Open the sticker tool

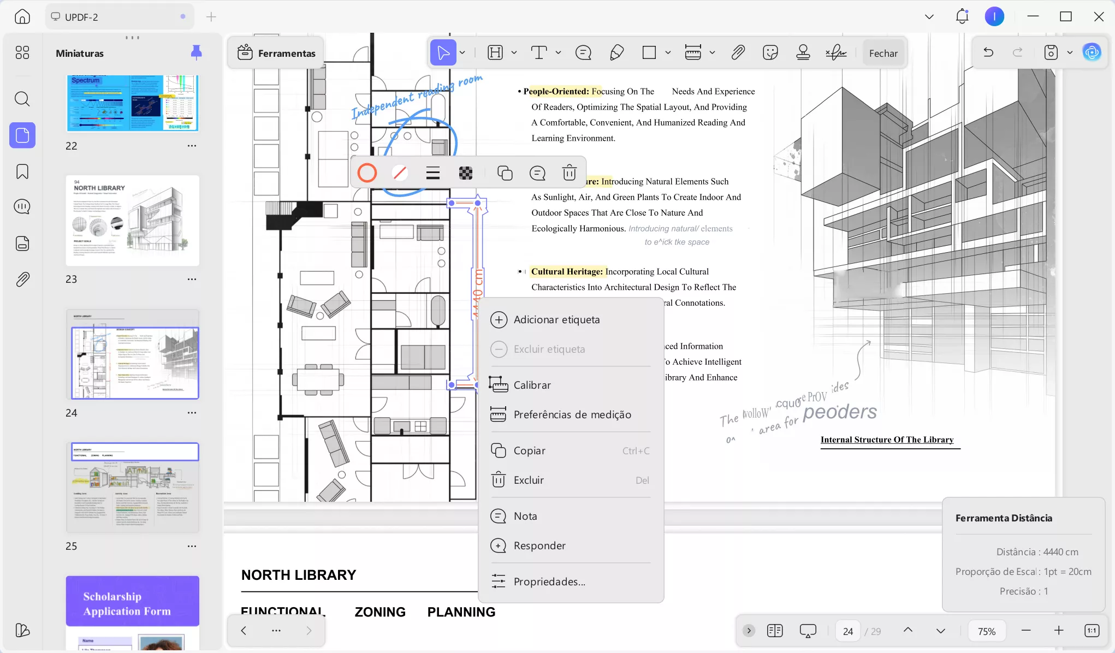tap(770, 52)
